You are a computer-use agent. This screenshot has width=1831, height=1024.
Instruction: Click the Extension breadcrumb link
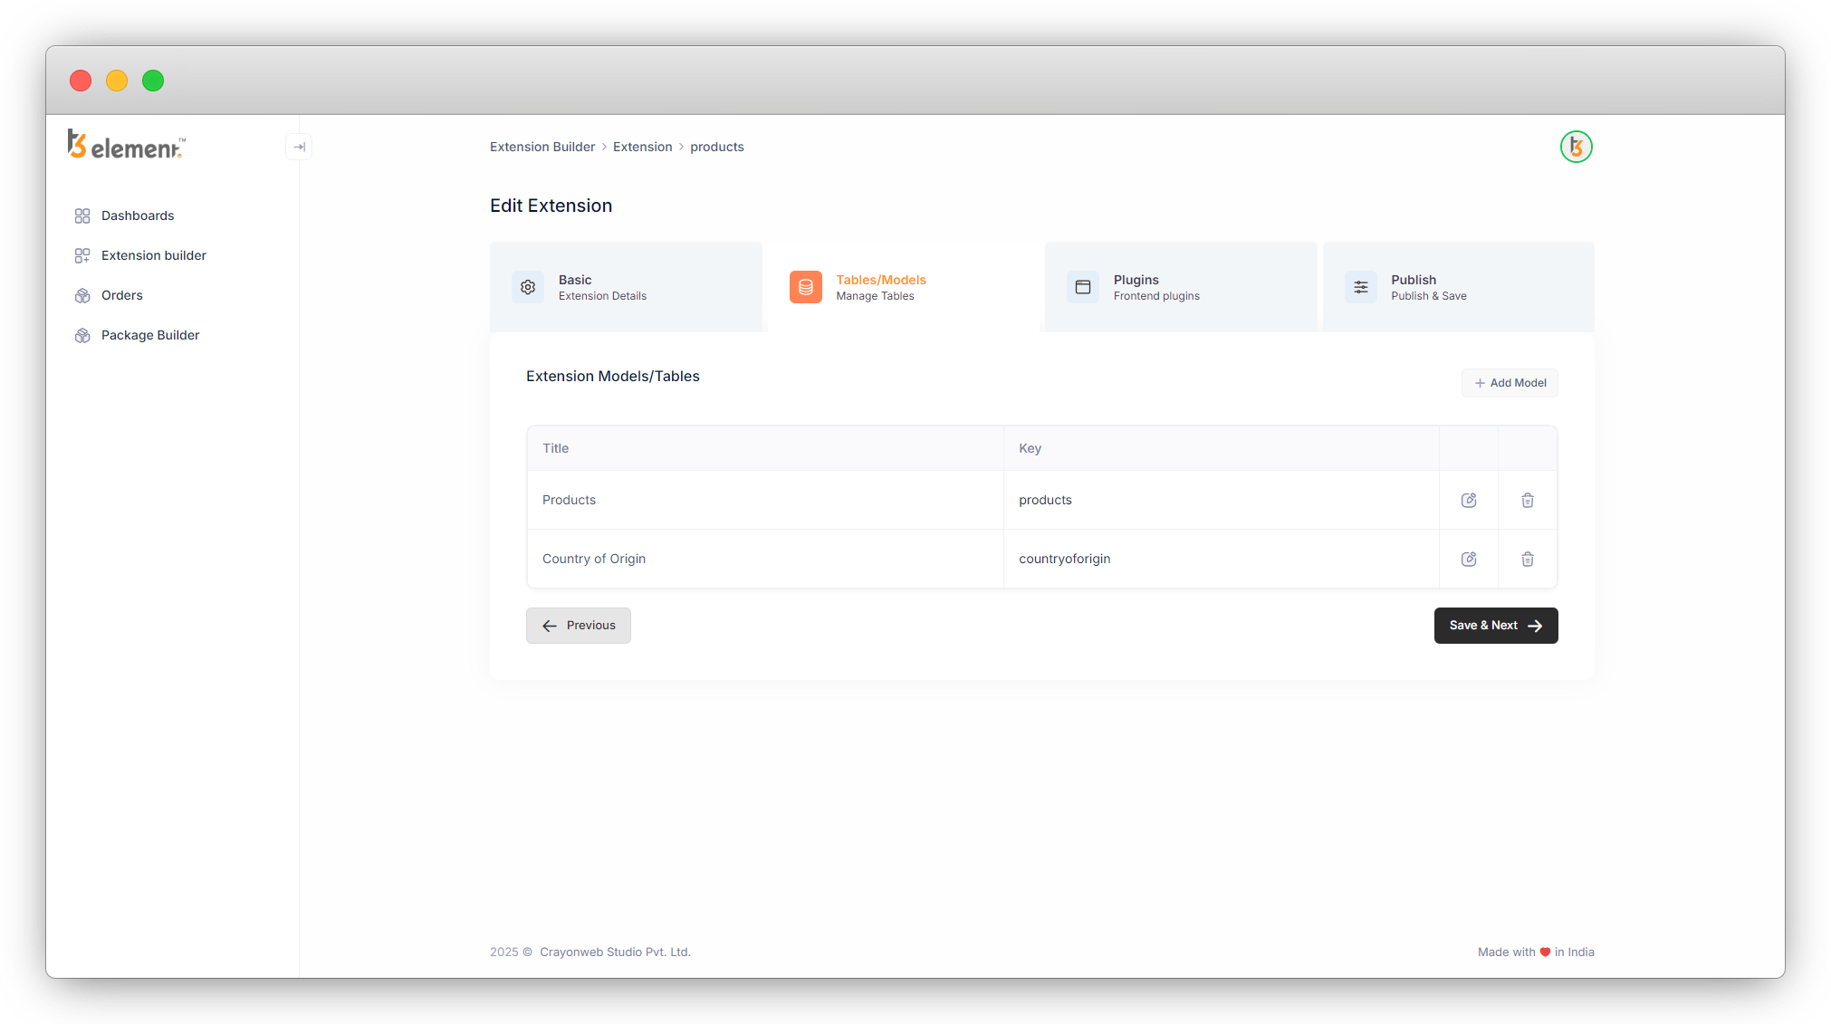click(x=642, y=147)
